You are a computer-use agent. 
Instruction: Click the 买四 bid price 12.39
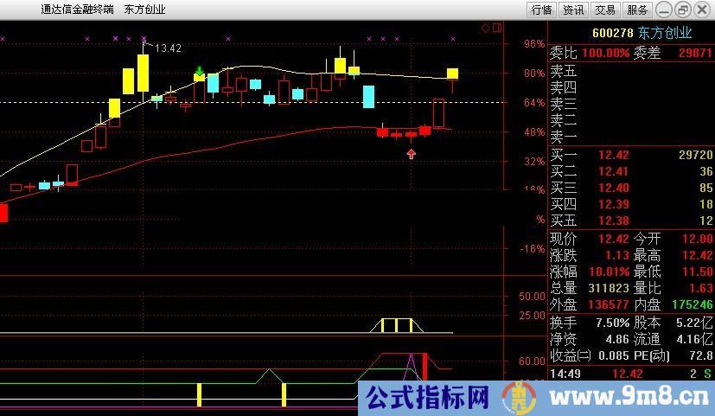tap(613, 204)
